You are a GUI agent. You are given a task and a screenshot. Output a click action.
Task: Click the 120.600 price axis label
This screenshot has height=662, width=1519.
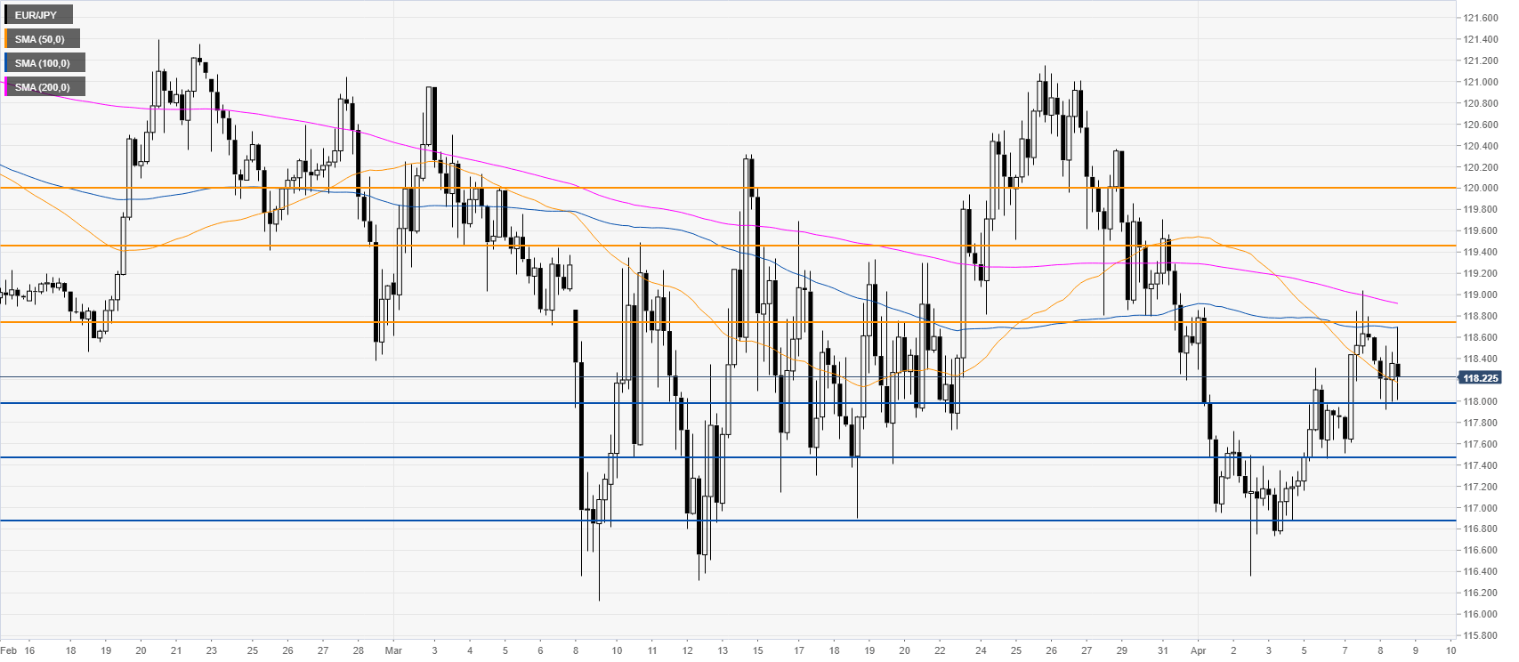(1481, 125)
